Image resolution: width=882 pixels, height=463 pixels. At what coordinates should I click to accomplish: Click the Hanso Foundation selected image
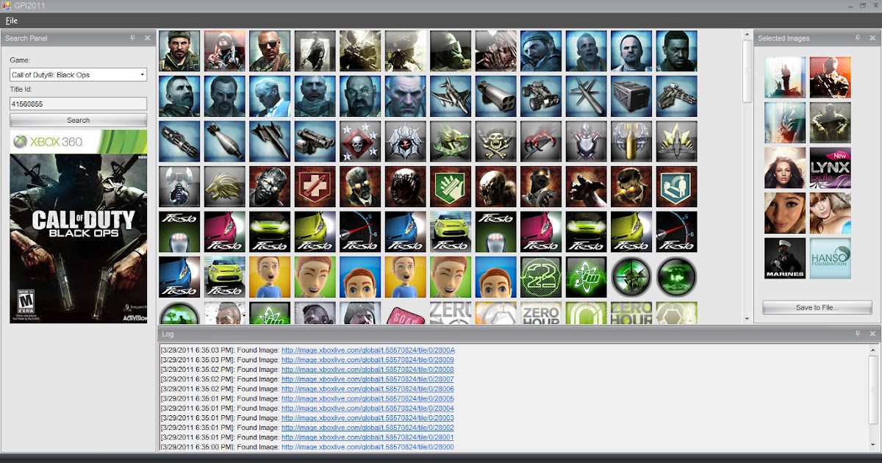831,258
